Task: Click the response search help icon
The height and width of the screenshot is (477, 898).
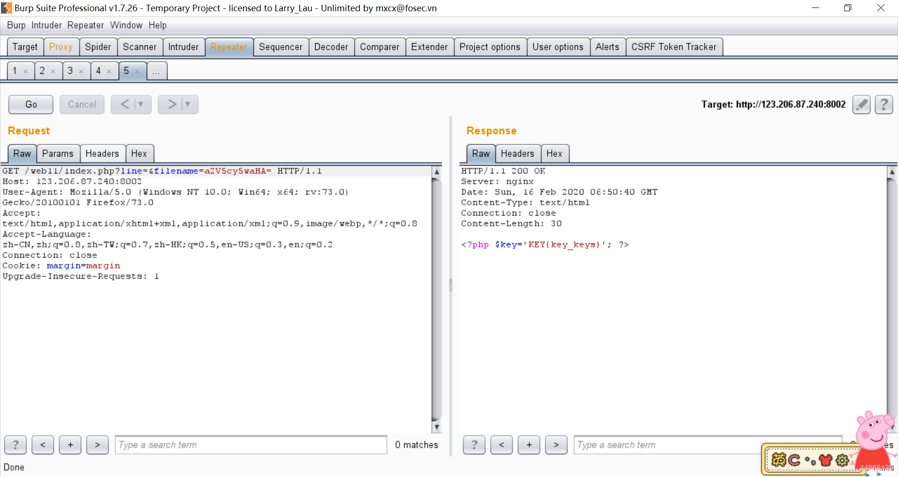Action: (x=474, y=445)
